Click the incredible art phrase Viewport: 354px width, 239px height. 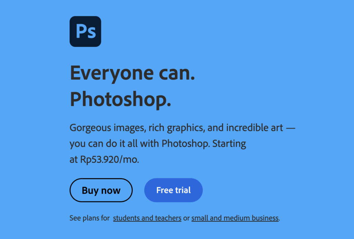pos(254,128)
